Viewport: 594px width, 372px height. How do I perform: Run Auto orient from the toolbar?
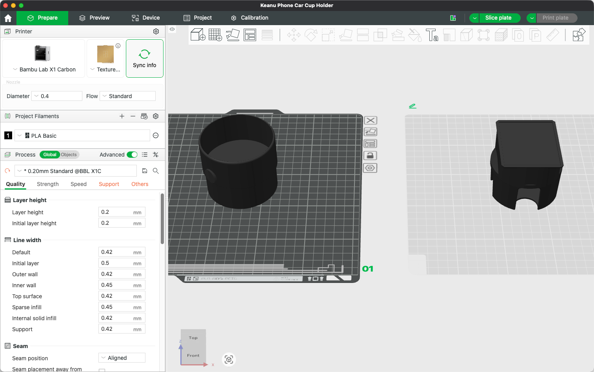click(233, 35)
